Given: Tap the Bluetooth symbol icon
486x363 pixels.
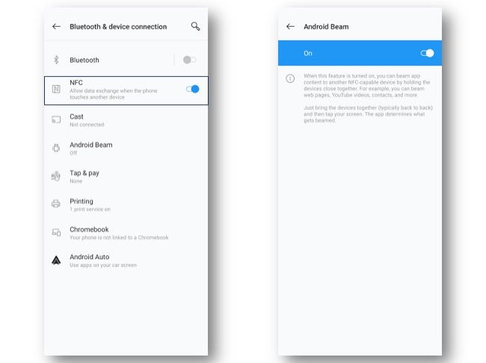Looking at the screenshot, I should click(x=56, y=60).
